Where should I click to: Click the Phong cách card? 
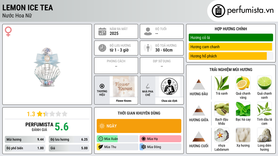coord(116,66)
